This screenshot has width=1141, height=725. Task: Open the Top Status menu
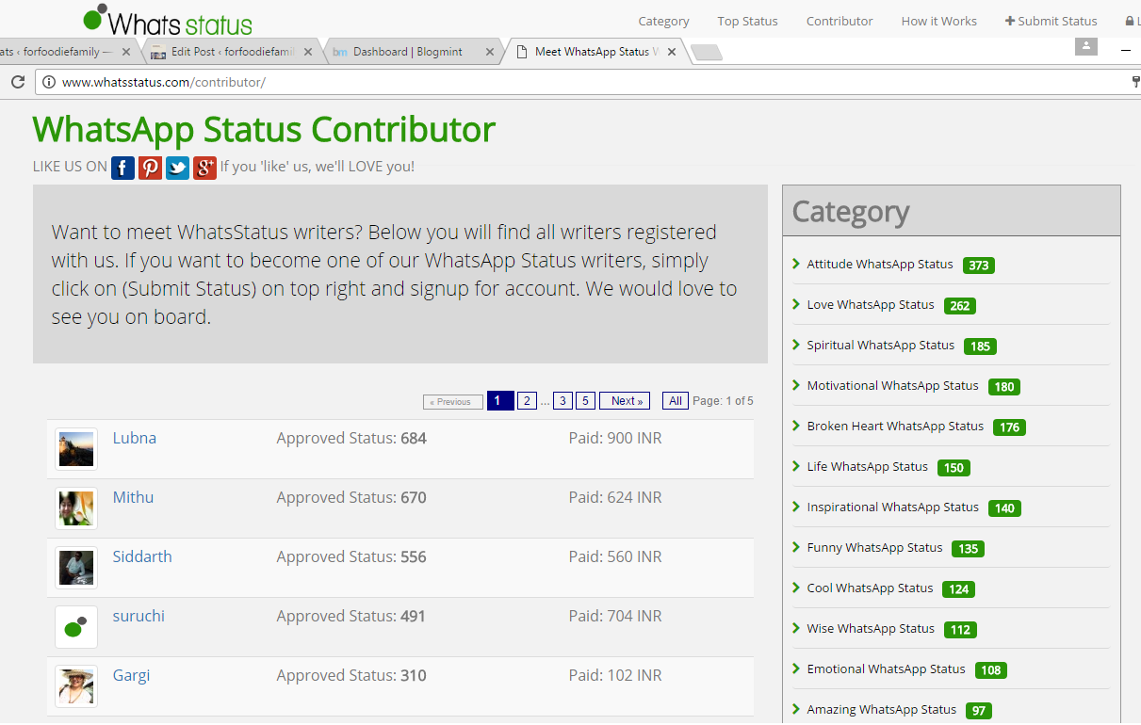pos(747,21)
